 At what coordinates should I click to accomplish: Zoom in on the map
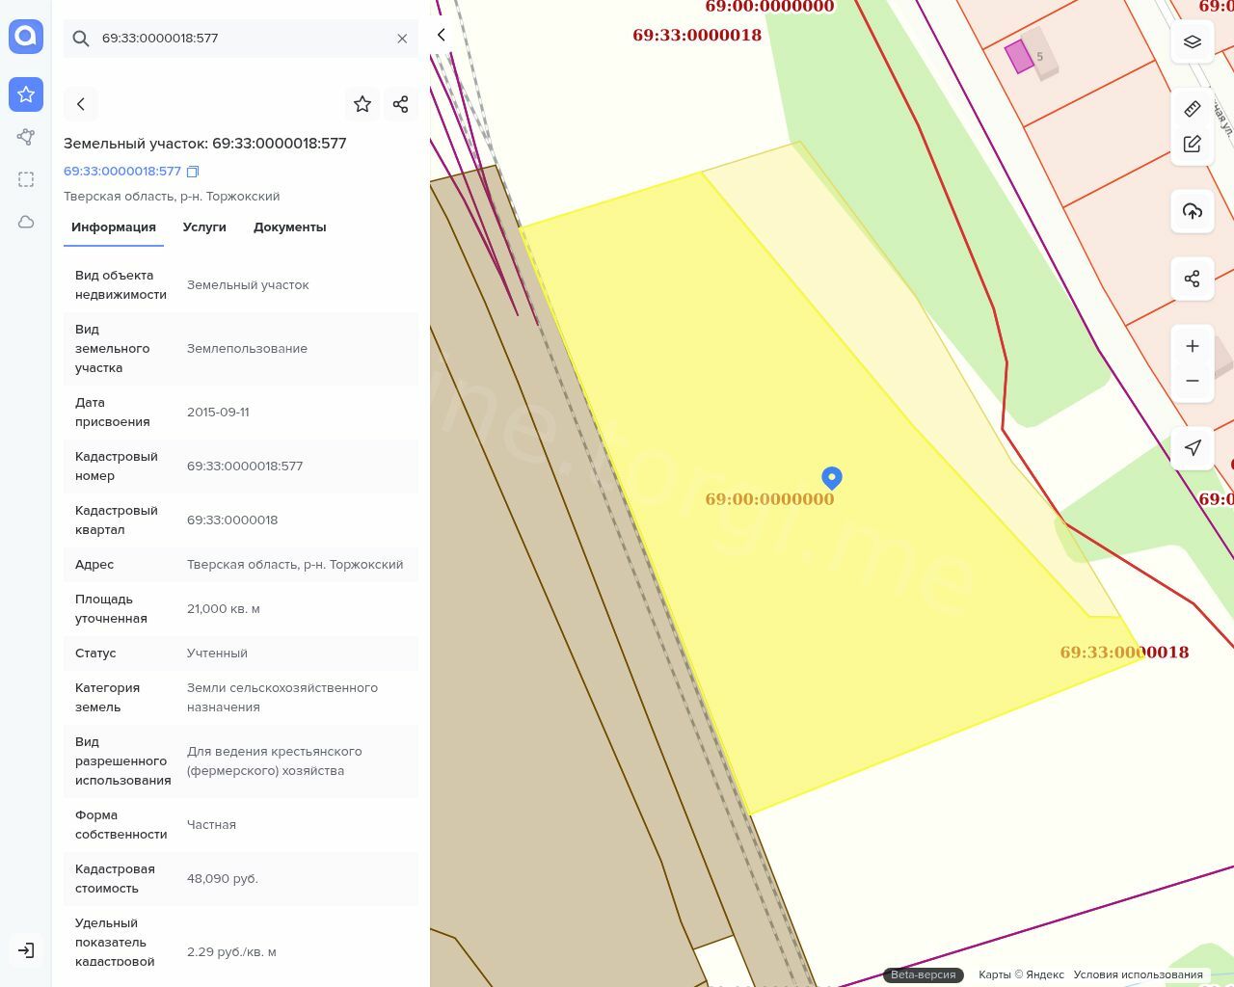tap(1193, 346)
